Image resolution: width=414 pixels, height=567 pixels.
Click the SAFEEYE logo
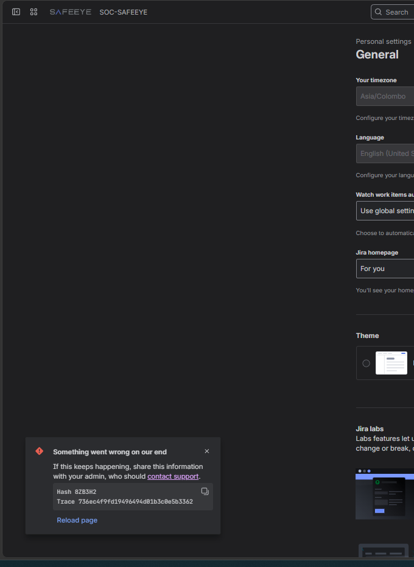pyautogui.click(x=71, y=12)
